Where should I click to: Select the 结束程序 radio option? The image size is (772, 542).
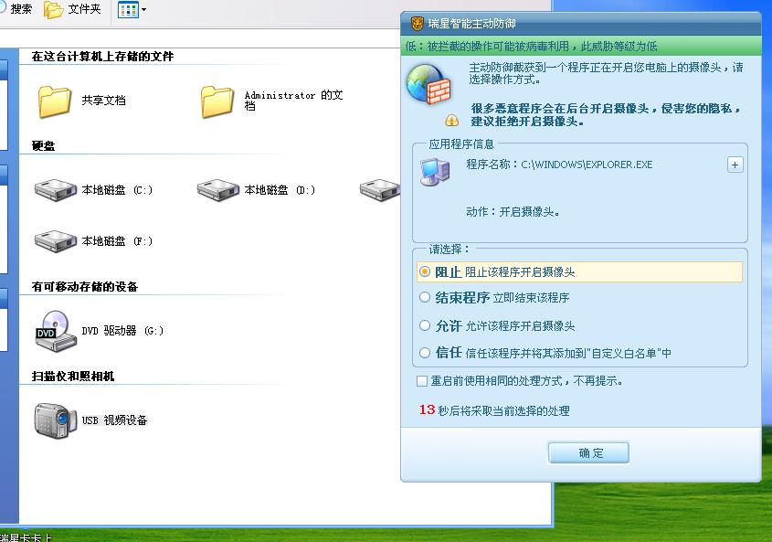click(425, 297)
